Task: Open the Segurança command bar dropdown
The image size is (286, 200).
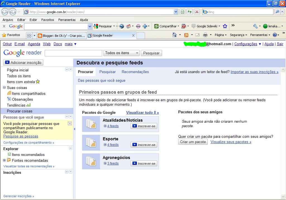Action: tap(238, 35)
